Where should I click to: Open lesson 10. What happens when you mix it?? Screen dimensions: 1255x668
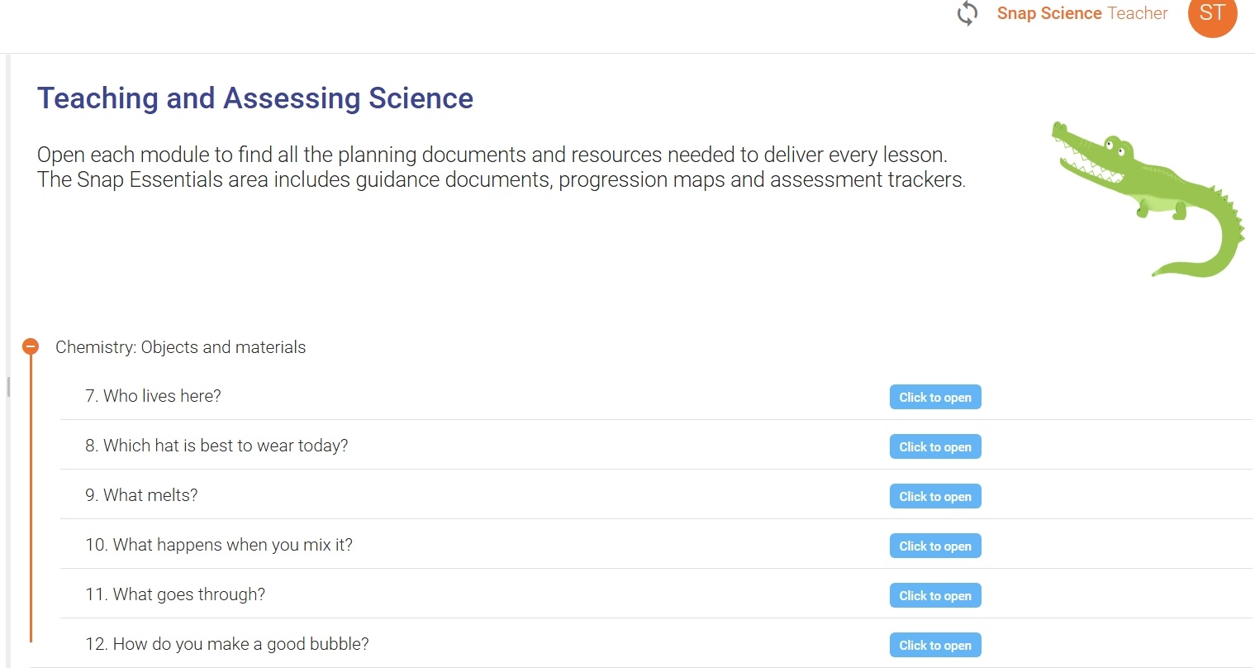pos(934,546)
